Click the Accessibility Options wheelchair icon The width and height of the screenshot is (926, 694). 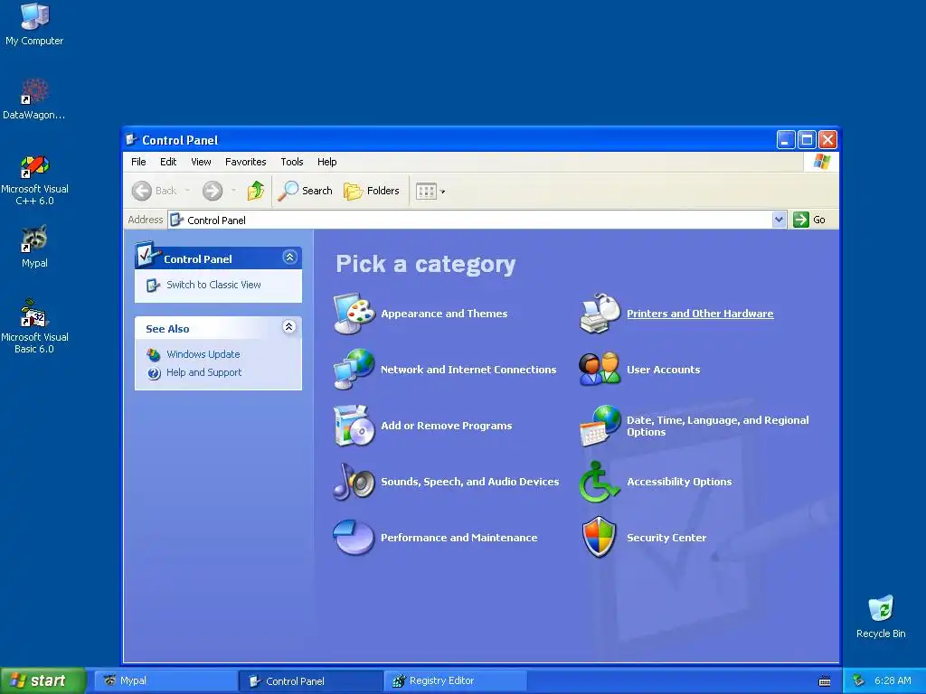click(x=600, y=482)
